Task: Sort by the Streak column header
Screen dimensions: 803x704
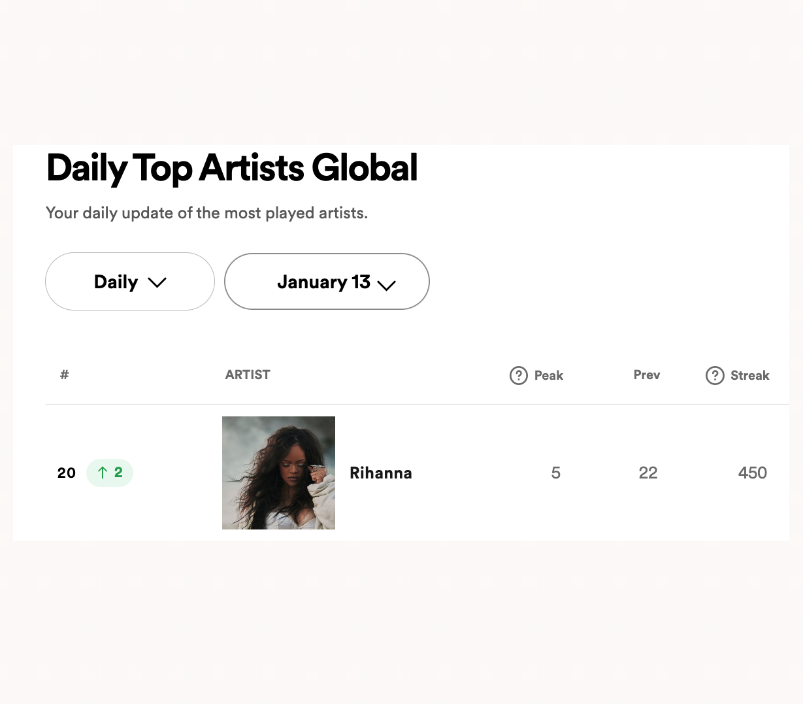Action: pos(751,375)
